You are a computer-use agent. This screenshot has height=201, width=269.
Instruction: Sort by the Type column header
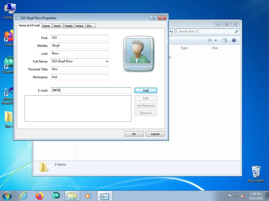pyautogui.click(x=195, y=48)
